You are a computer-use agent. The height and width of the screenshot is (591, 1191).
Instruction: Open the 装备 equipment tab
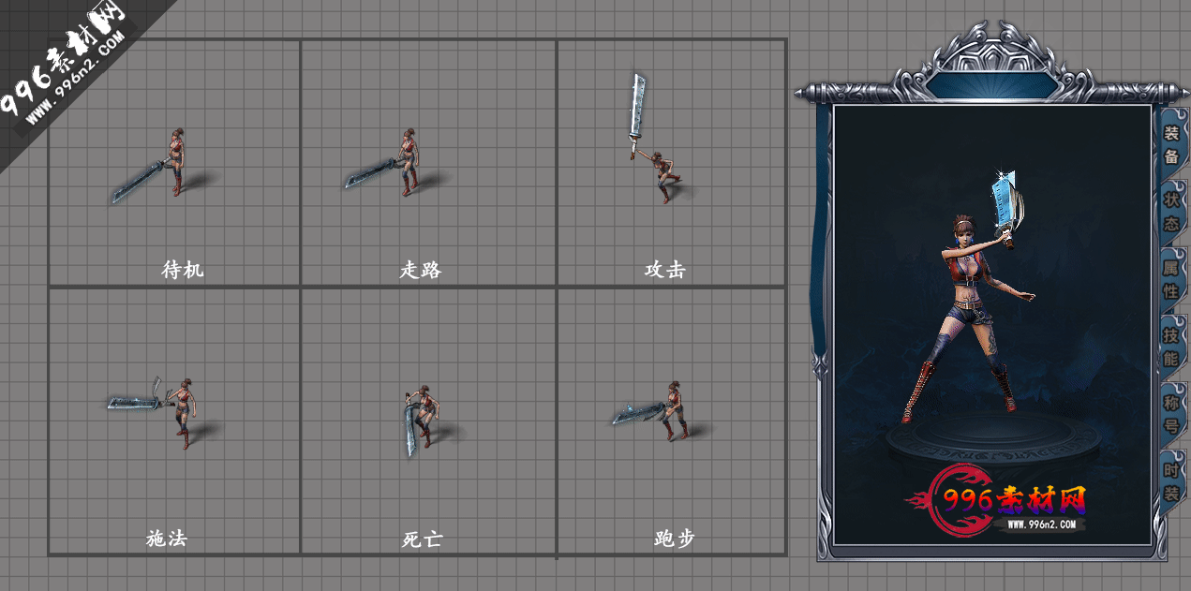(x=1171, y=144)
